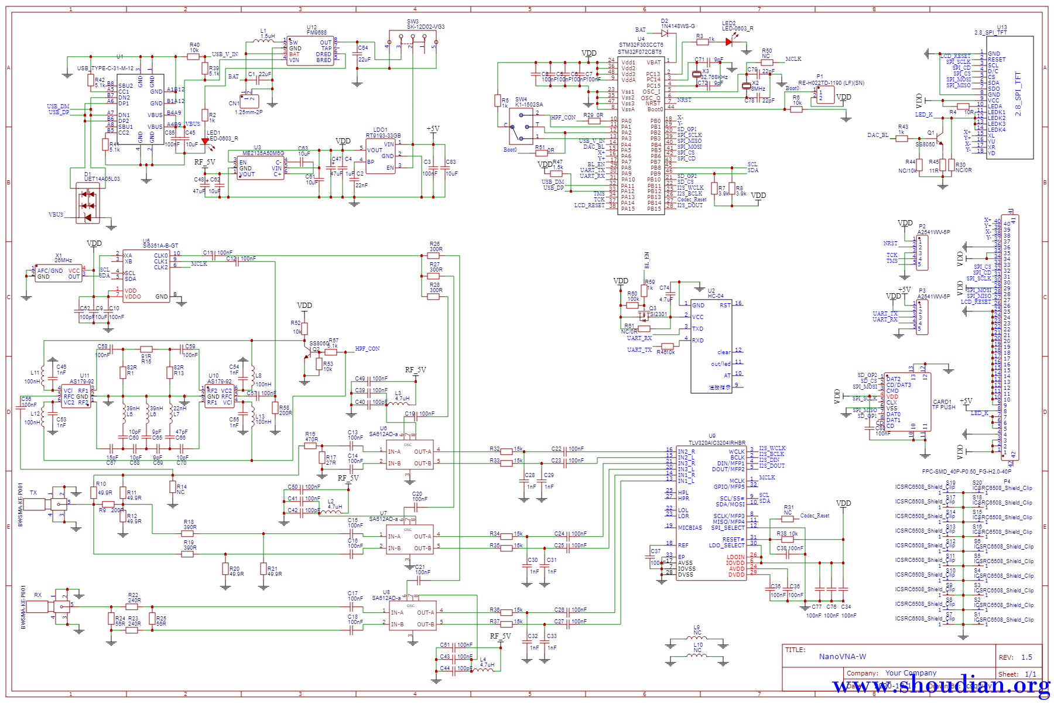Select the X2 8MHz crystal symbol

tap(746, 86)
